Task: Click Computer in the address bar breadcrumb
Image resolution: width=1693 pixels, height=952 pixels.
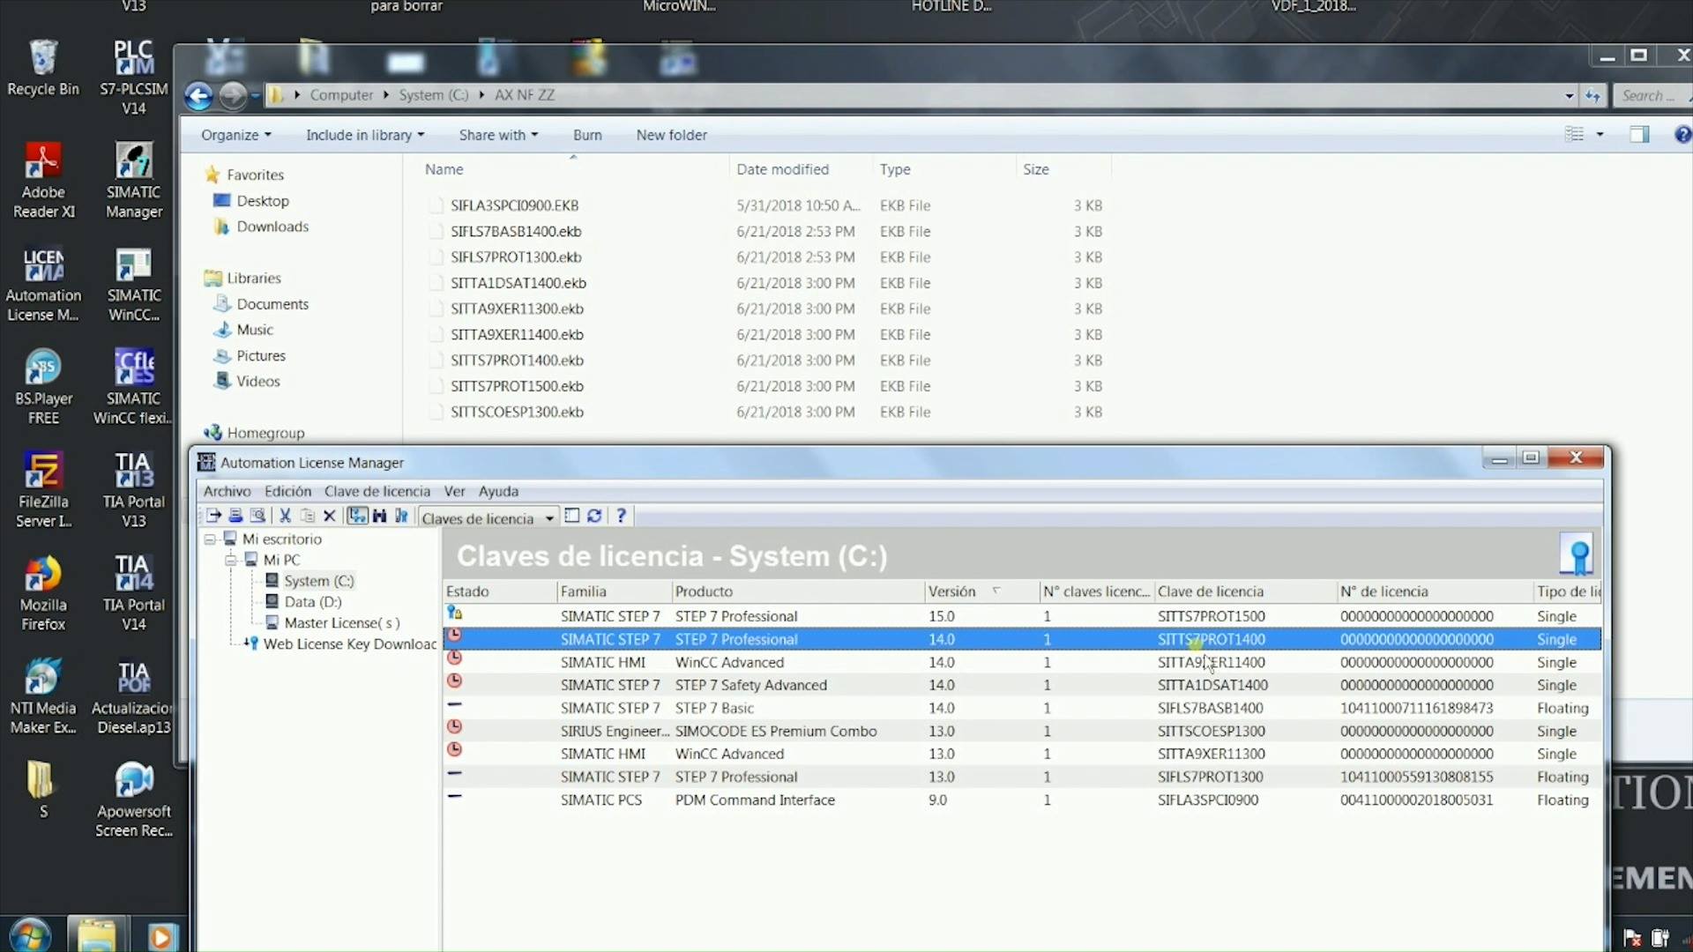Action: [341, 95]
